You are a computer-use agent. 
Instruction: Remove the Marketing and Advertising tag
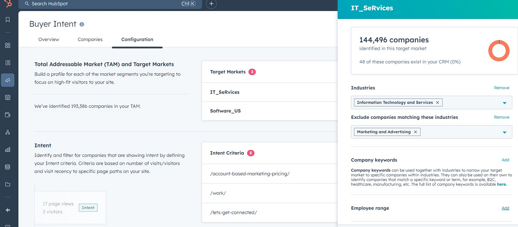[415, 132]
